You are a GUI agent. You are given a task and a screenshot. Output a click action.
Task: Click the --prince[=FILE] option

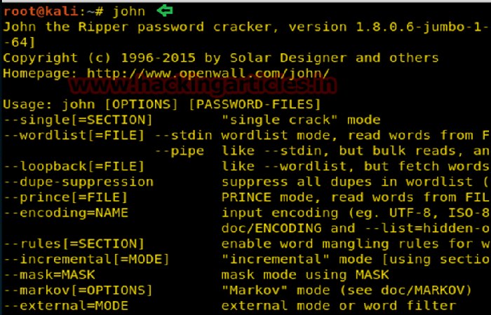click(65, 197)
